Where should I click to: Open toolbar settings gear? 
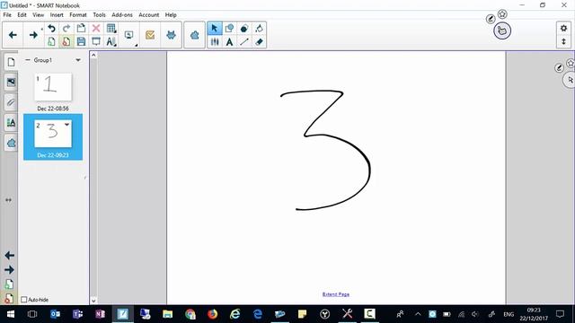click(x=563, y=28)
